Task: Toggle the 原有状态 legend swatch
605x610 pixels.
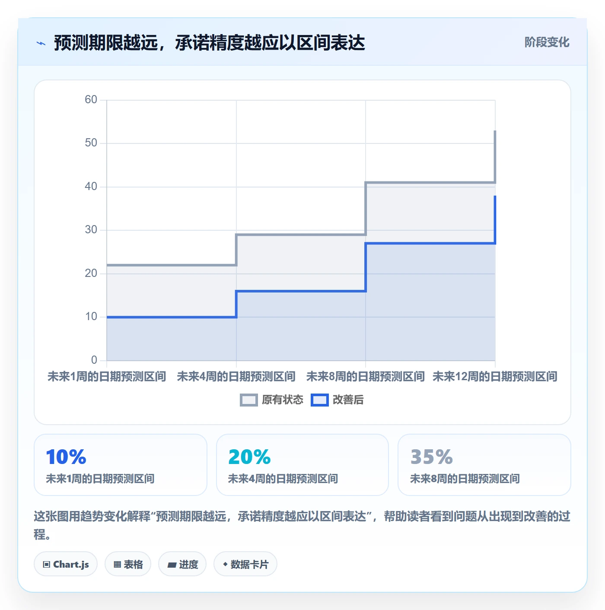Action: pos(248,400)
